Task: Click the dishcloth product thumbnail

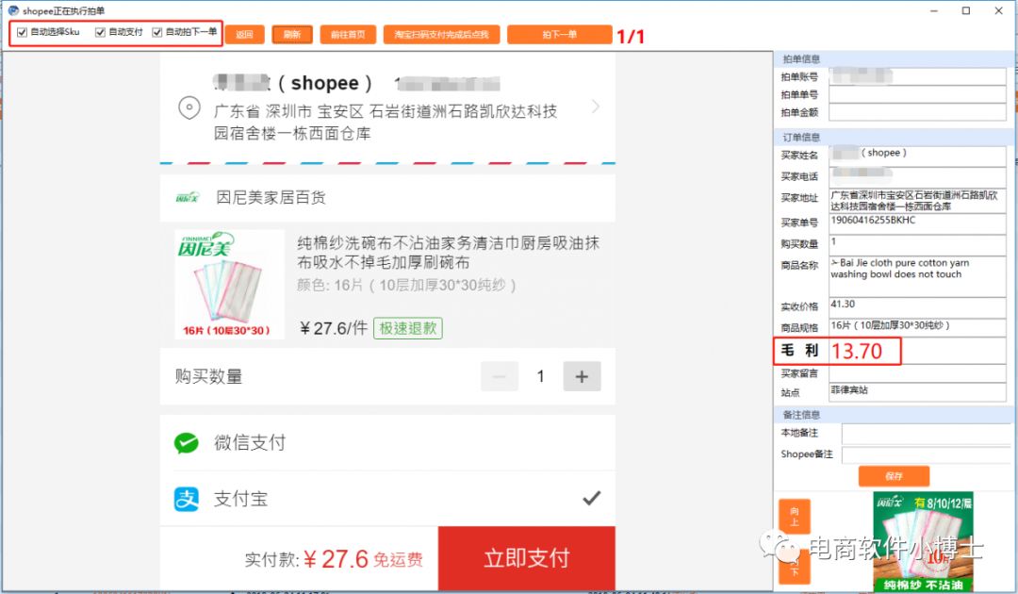Action: pos(230,285)
